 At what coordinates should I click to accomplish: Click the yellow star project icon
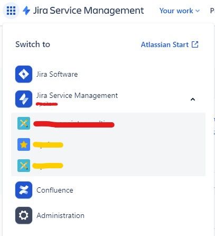coord(24,144)
